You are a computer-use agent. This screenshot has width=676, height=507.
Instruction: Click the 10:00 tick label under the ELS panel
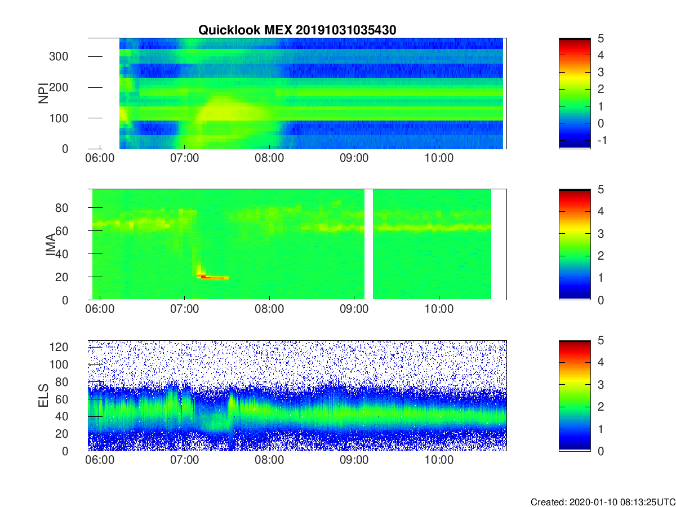pyautogui.click(x=439, y=460)
